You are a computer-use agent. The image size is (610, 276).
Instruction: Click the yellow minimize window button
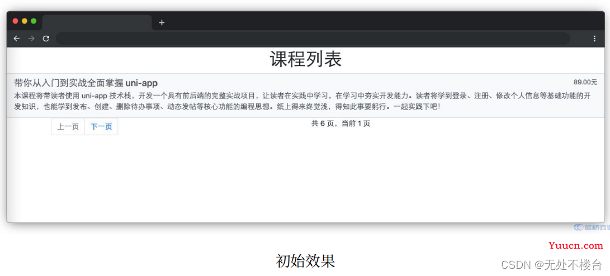(25, 21)
